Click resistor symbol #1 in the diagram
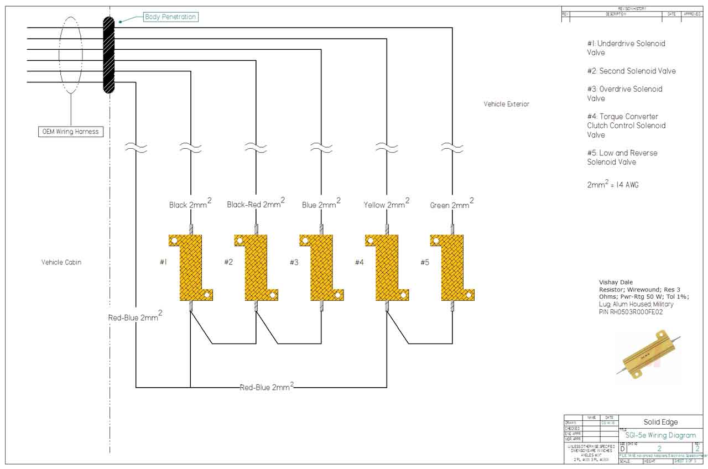 pos(191,267)
